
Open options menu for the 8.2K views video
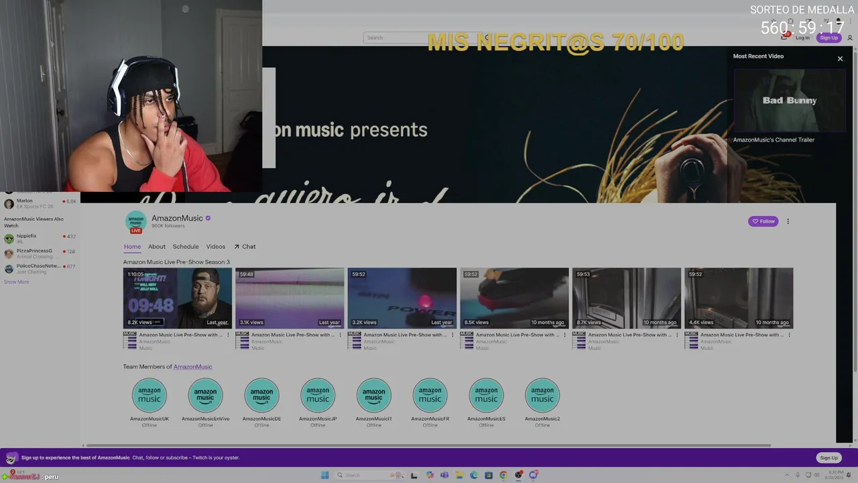coord(228,335)
